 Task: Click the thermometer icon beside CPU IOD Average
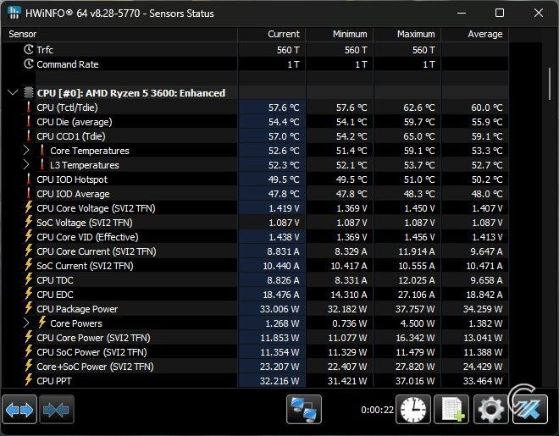coord(29,193)
